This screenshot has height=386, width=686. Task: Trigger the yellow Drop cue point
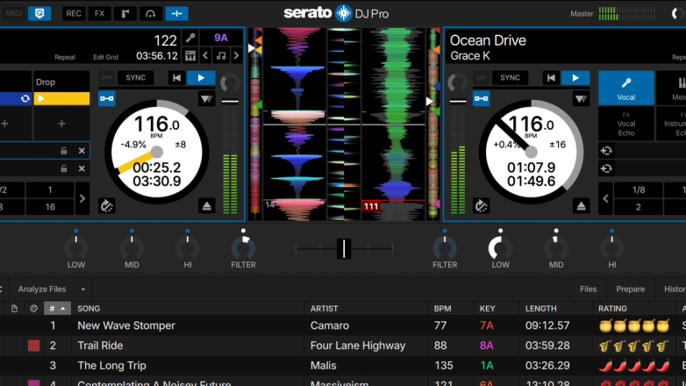coord(61,98)
